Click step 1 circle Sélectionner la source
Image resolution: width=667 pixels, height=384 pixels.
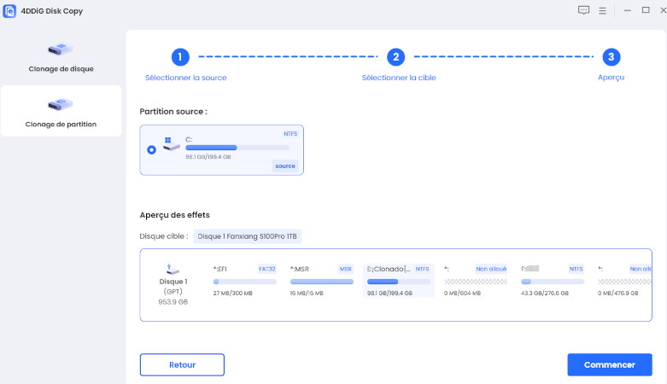[x=179, y=57]
